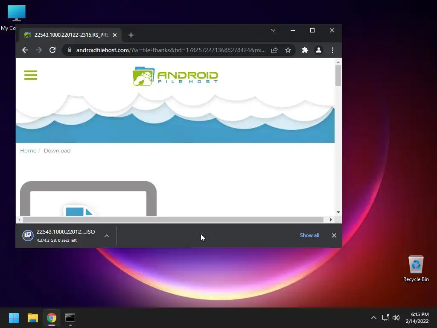Close the 22543.1000 browser tab

pos(115,35)
